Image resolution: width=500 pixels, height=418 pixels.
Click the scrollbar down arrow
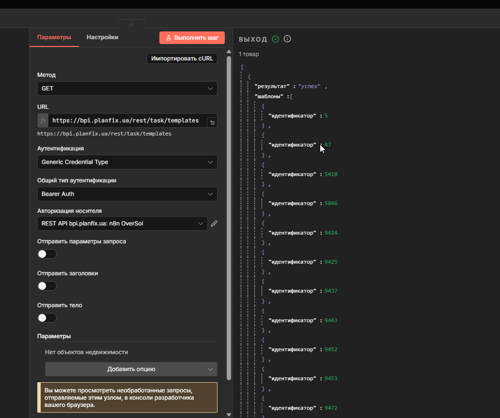[x=229, y=415]
